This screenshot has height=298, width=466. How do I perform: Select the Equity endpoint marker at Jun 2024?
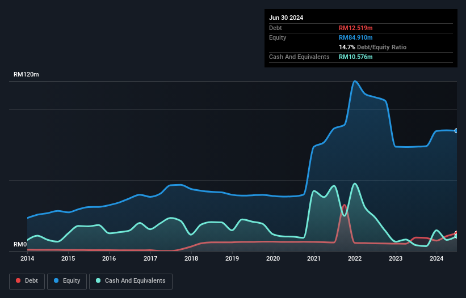tap(456, 131)
